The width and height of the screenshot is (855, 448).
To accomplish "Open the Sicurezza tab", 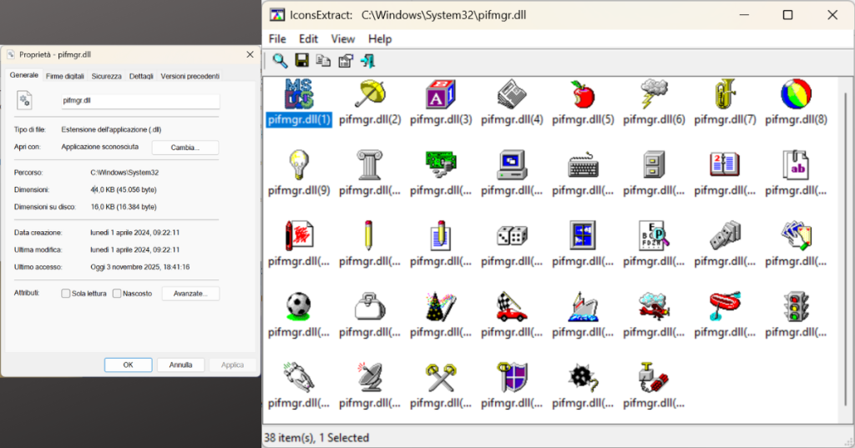I will coord(107,76).
